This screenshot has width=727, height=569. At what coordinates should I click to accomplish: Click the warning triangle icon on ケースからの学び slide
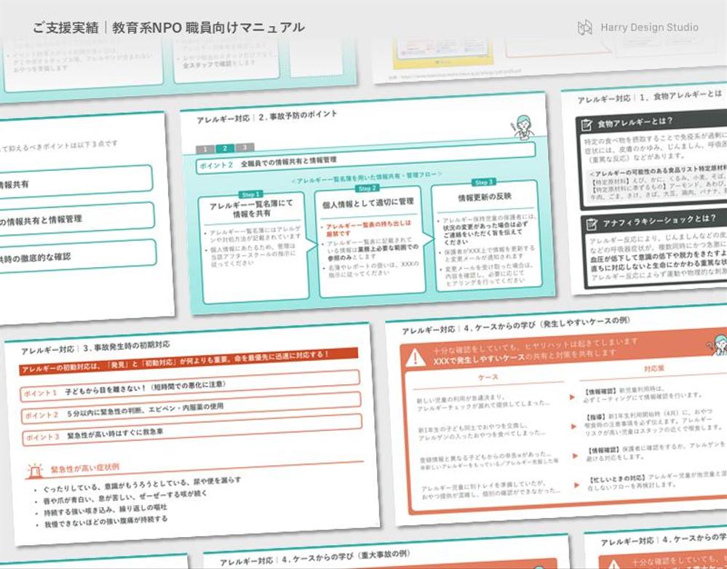tap(416, 357)
